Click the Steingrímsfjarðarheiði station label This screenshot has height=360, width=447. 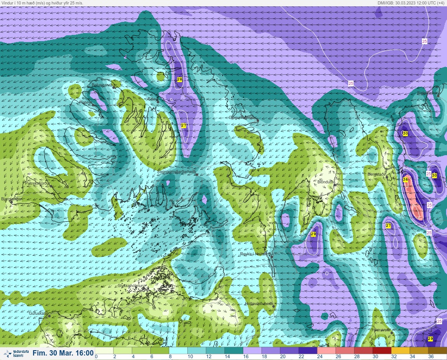(177, 172)
